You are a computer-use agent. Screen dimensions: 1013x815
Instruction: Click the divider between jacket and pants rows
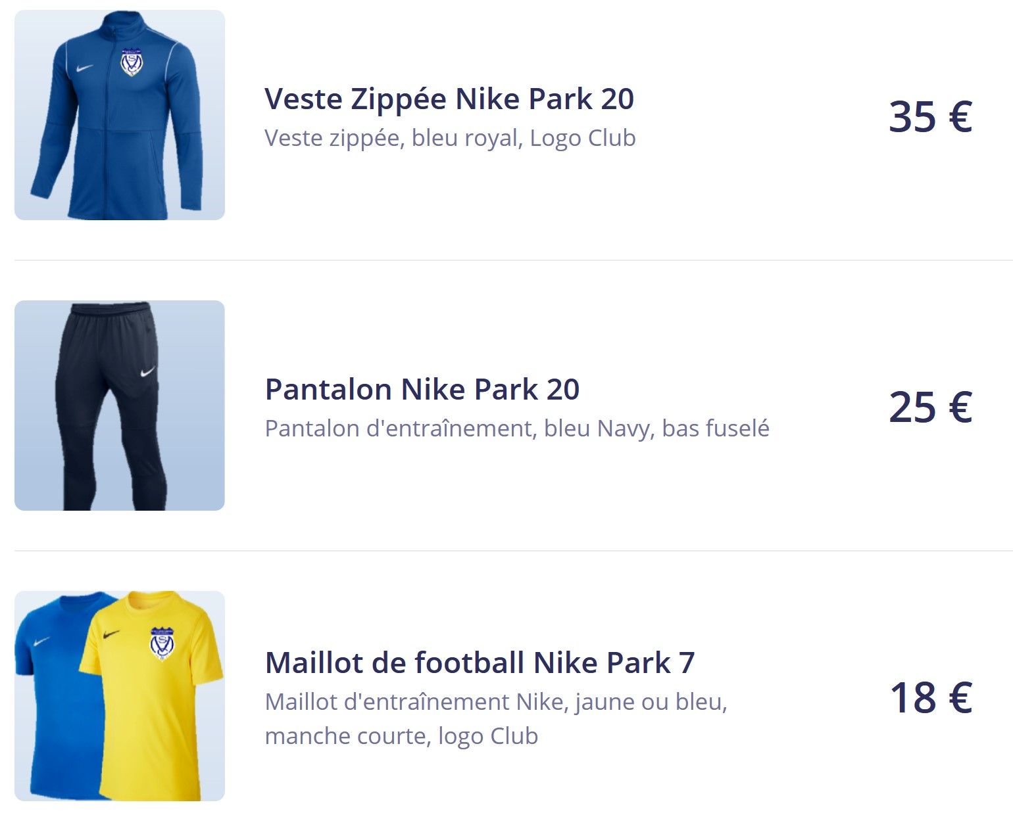[513, 260]
